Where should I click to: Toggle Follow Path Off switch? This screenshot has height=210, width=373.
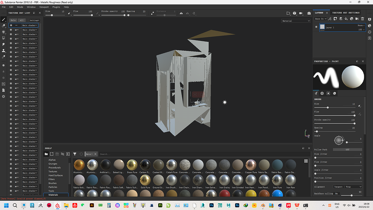[x=347, y=150]
